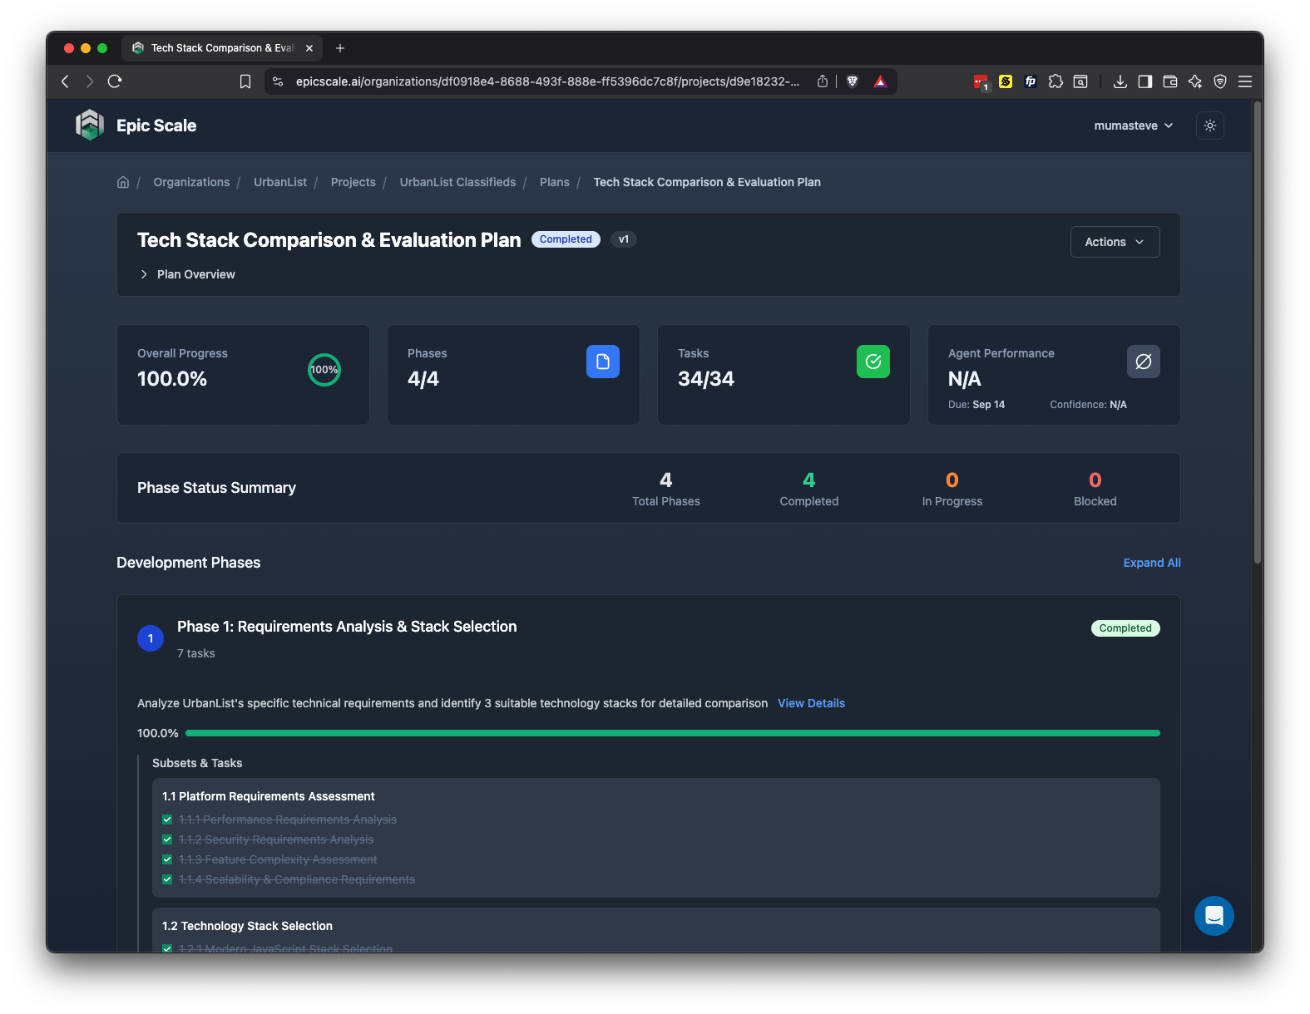Click the green Tasks checkmark icon
Image resolution: width=1310 pixels, height=1014 pixels.
[873, 362]
